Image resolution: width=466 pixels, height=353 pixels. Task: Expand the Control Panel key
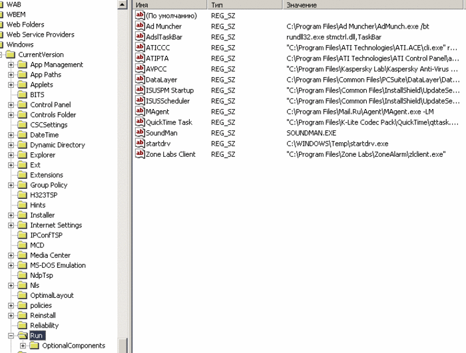point(11,105)
